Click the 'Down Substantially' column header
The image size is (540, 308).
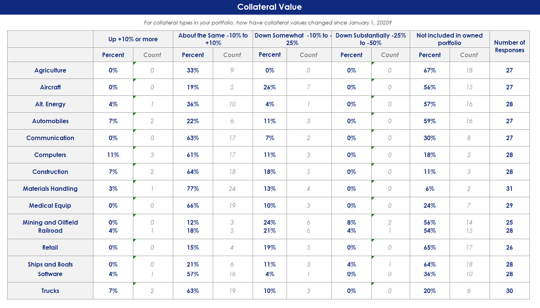point(371,39)
